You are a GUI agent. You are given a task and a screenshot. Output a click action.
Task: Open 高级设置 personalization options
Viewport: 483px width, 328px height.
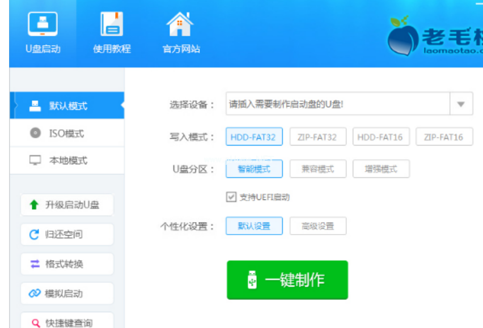(x=317, y=226)
